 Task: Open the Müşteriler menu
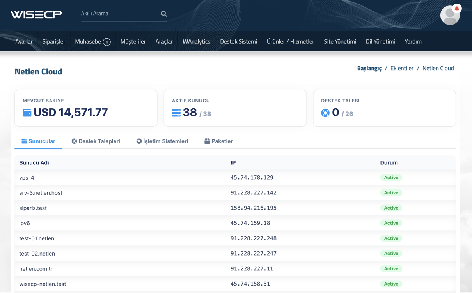click(133, 41)
